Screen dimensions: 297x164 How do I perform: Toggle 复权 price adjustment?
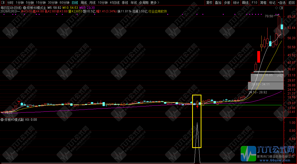[209, 3]
